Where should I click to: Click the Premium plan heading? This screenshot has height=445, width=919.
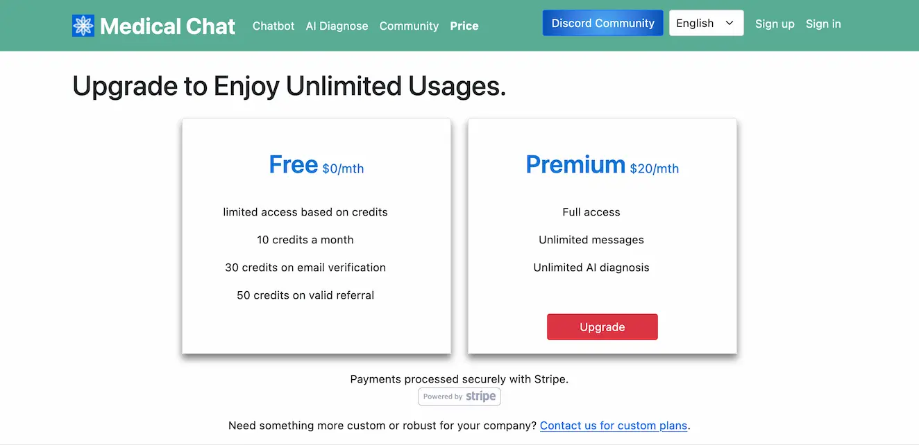click(575, 165)
